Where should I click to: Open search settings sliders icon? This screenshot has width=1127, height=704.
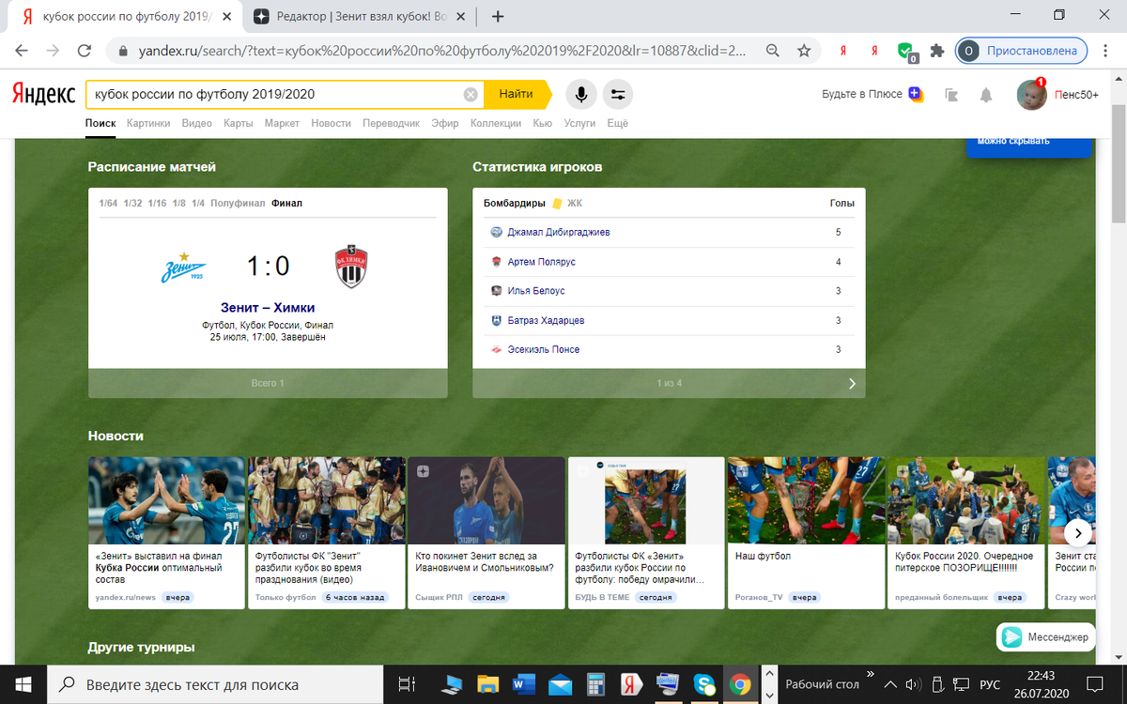(618, 94)
